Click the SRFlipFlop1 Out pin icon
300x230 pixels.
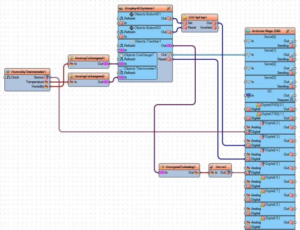click(214, 23)
